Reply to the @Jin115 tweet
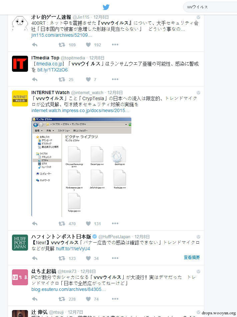Screen dimensions: 237x317 point(35,45)
